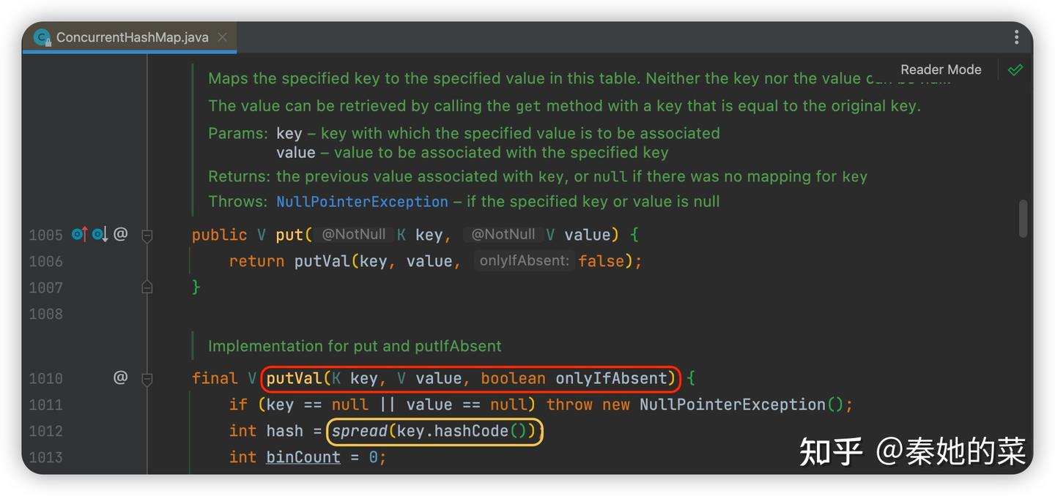Viewport: 1055px width, 496px height.
Task: Select the ConcurrentHashMap.java editor tab
Action: coord(132,37)
